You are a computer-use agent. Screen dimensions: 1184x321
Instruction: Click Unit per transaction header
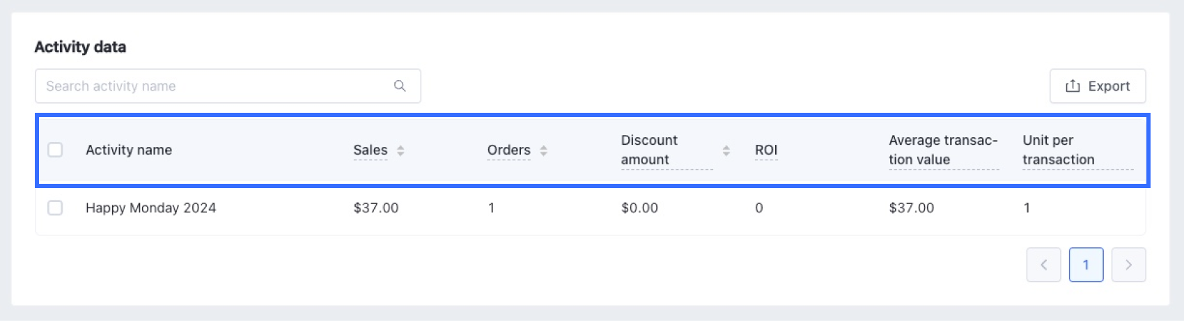click(x=1058, y=150)
